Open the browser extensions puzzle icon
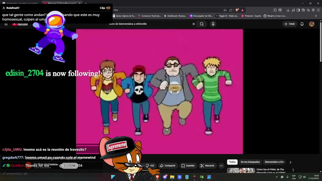Viewport: 322px width, 181px height. pos(275,10)
